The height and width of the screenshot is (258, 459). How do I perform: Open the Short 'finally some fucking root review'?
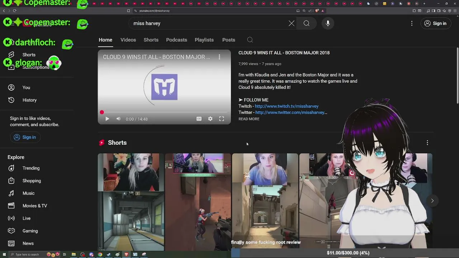tap(265, 202)
